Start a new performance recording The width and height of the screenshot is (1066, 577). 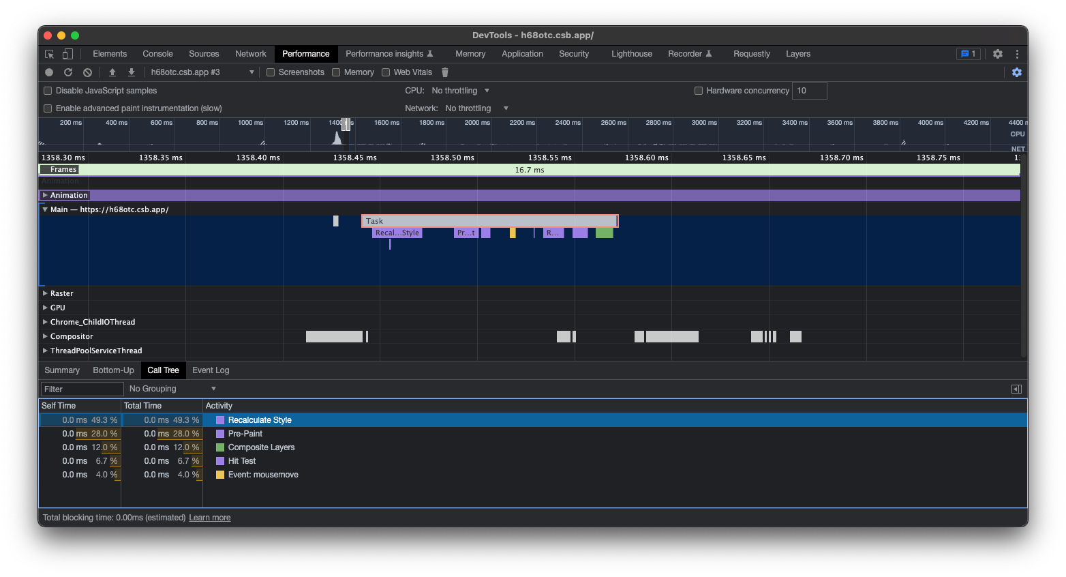[x=48, y=72]
